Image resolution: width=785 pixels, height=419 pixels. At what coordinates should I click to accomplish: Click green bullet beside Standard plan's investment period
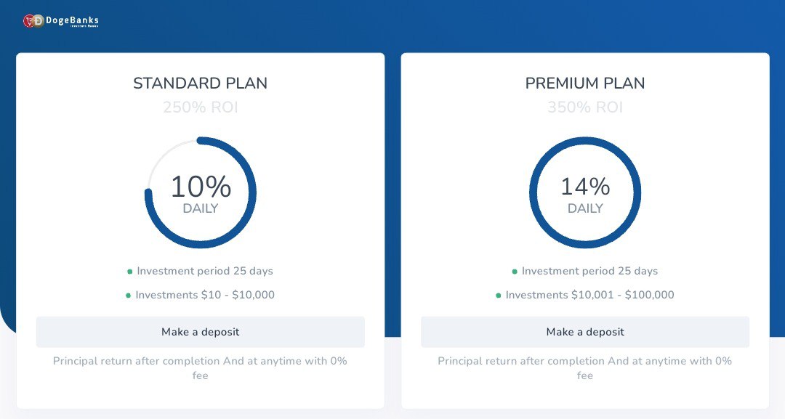130,272
